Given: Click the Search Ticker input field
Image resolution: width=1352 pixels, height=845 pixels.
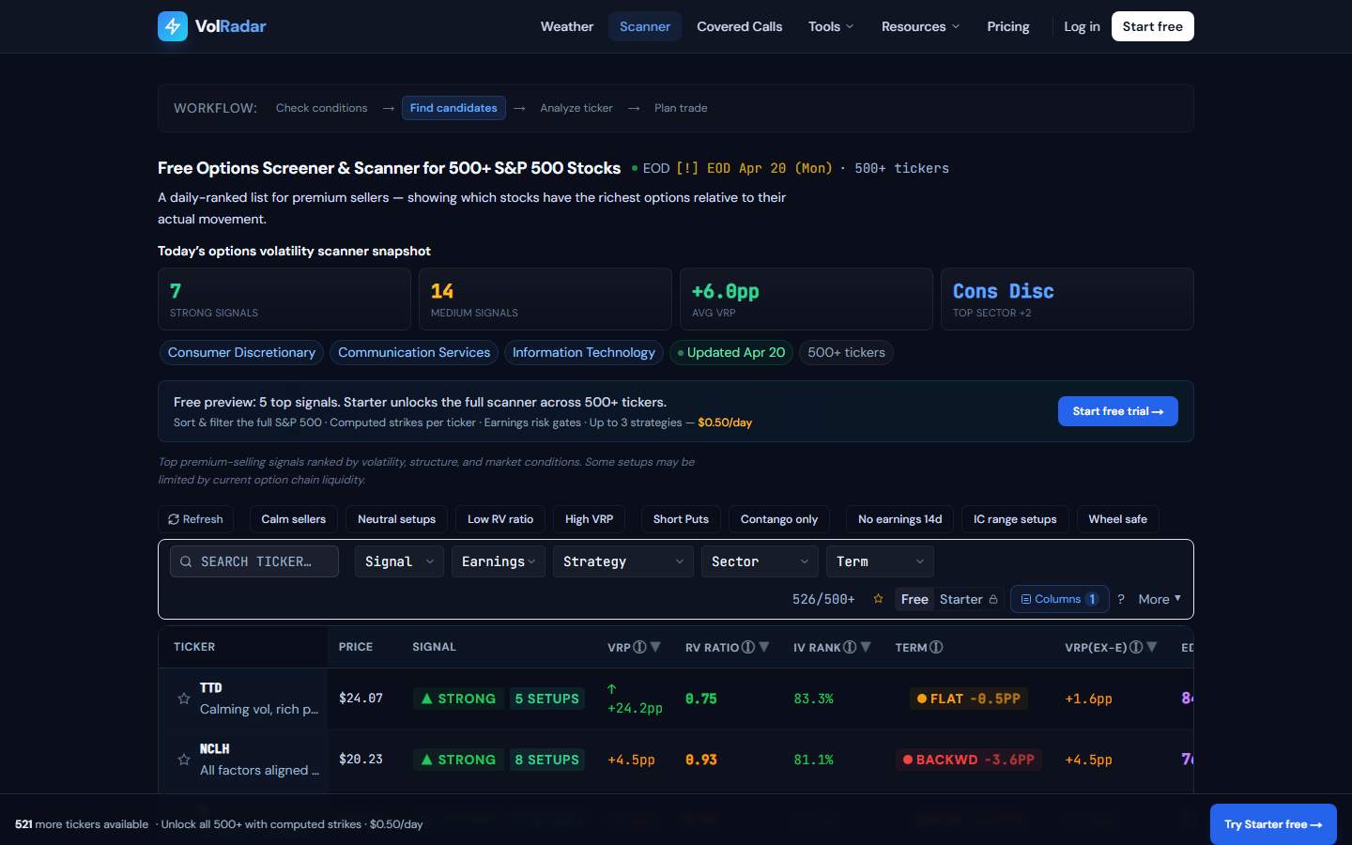Looking at the screenshot, I should (254, 561).
